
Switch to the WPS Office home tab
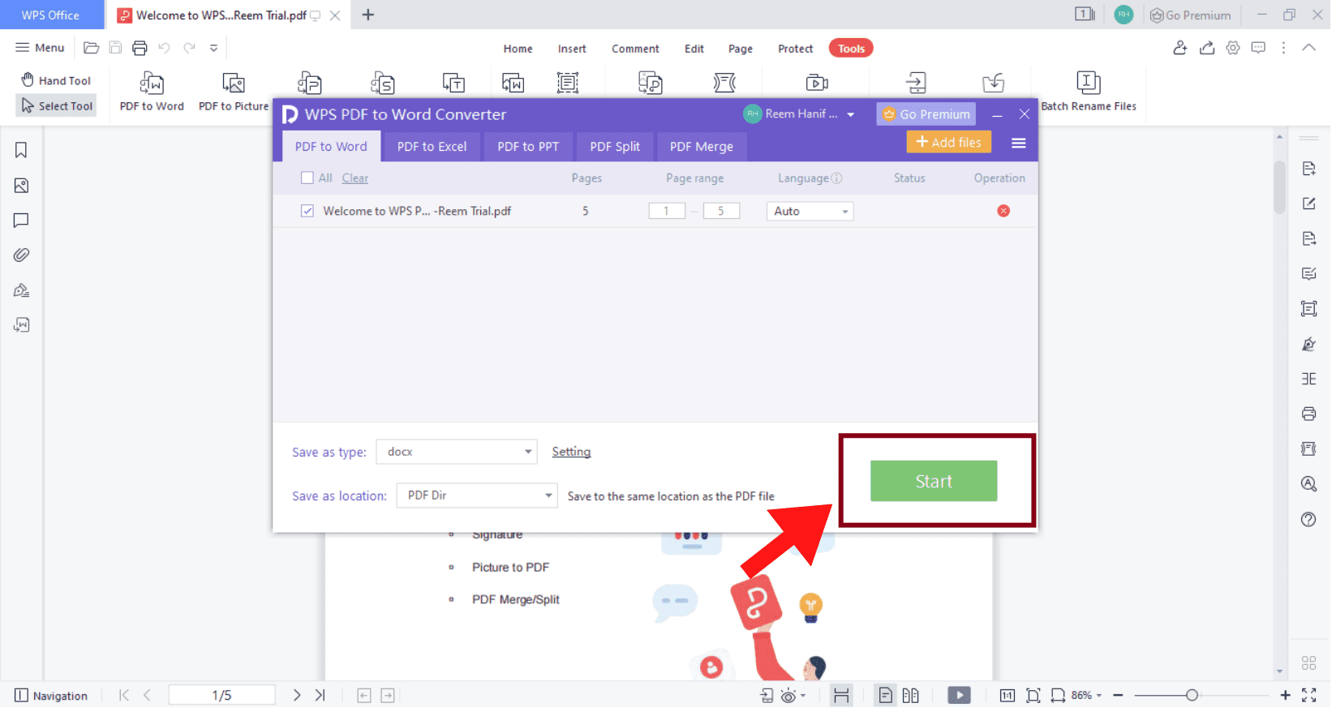point(51,15)
